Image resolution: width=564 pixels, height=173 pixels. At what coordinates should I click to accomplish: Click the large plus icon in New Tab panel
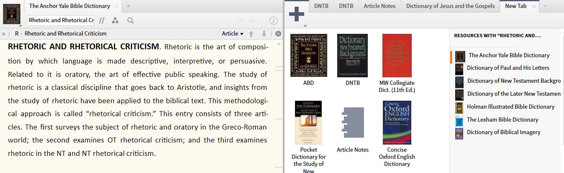pyautogui.click(x=297, y=15)
